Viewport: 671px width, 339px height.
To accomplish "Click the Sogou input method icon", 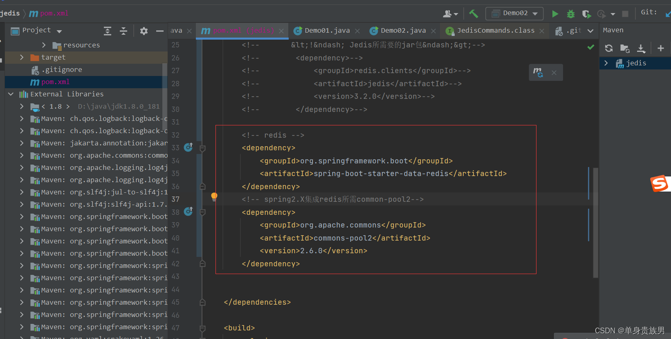I will (660, 183).
